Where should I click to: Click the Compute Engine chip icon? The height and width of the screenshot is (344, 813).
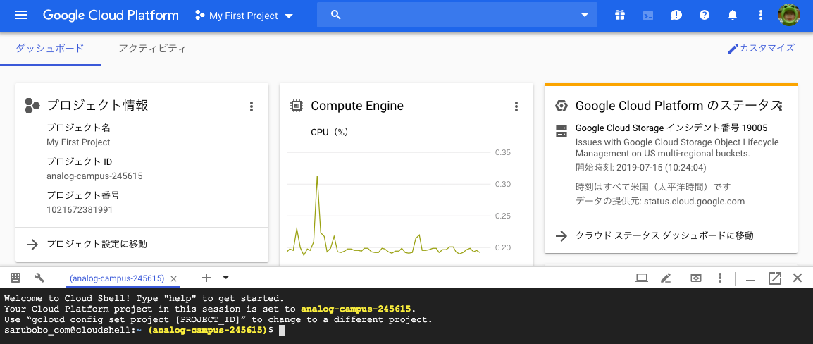pyautogui.click(x=296, y=106)
